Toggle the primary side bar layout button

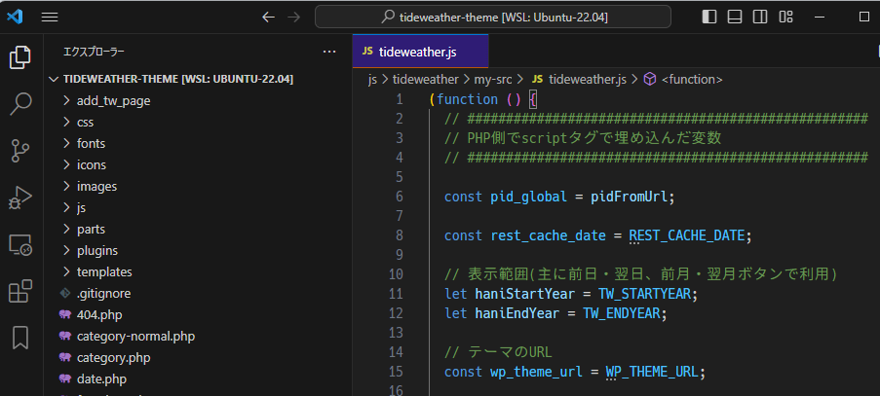(709, 17)
